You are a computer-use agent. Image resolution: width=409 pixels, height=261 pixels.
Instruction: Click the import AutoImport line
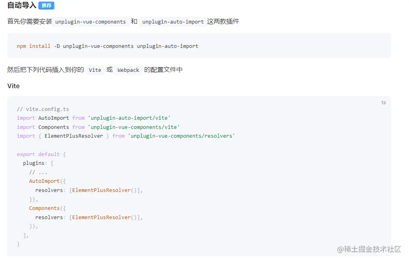94,118
